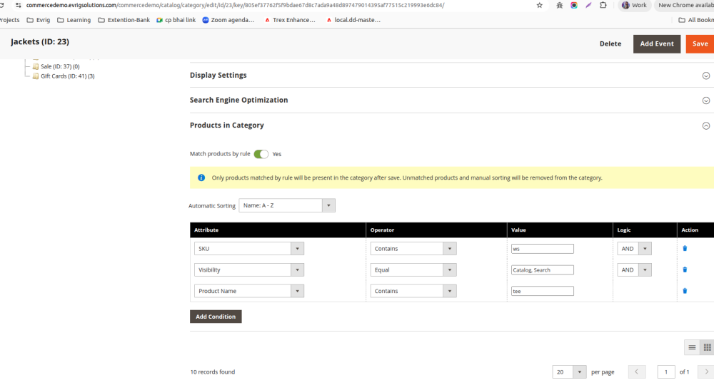The height and width of the screenshot is (380, 714).
Task: Toggle Match products by rule switch
Action: [x=261, y=154]
